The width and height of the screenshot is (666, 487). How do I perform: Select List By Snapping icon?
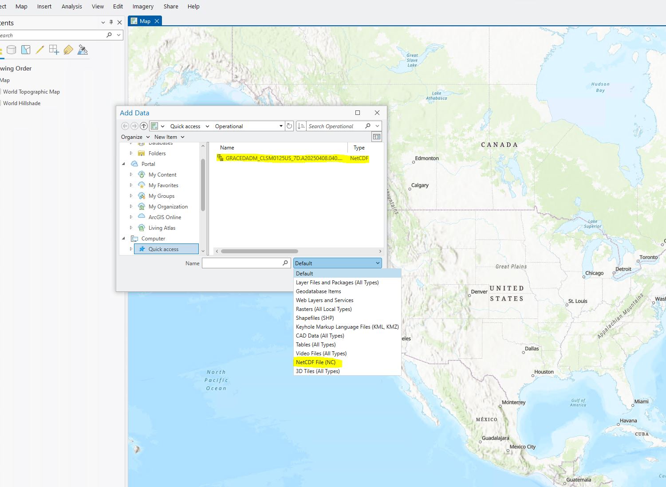(54, 50)
